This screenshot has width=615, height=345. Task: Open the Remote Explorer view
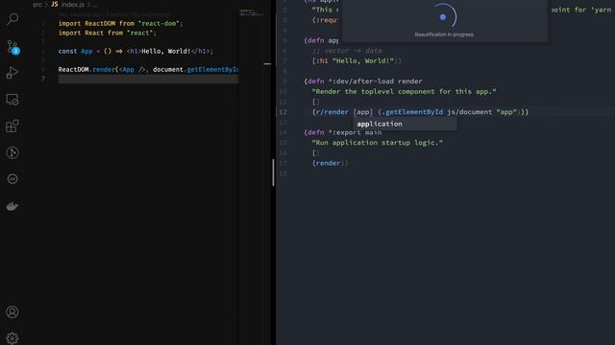[x=12, y=100]
